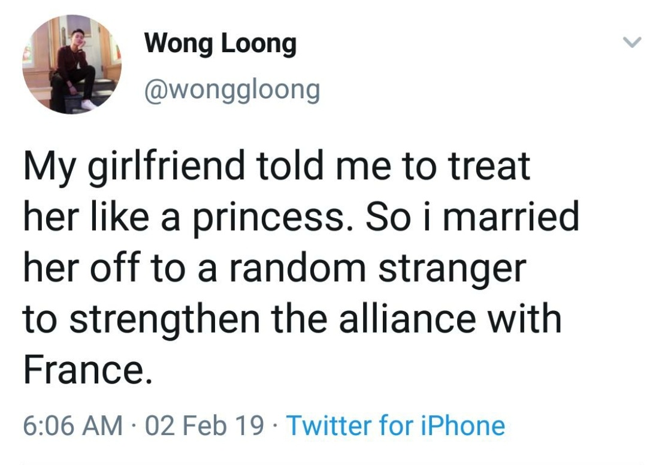Click the handle below the display name

point(232,87)
